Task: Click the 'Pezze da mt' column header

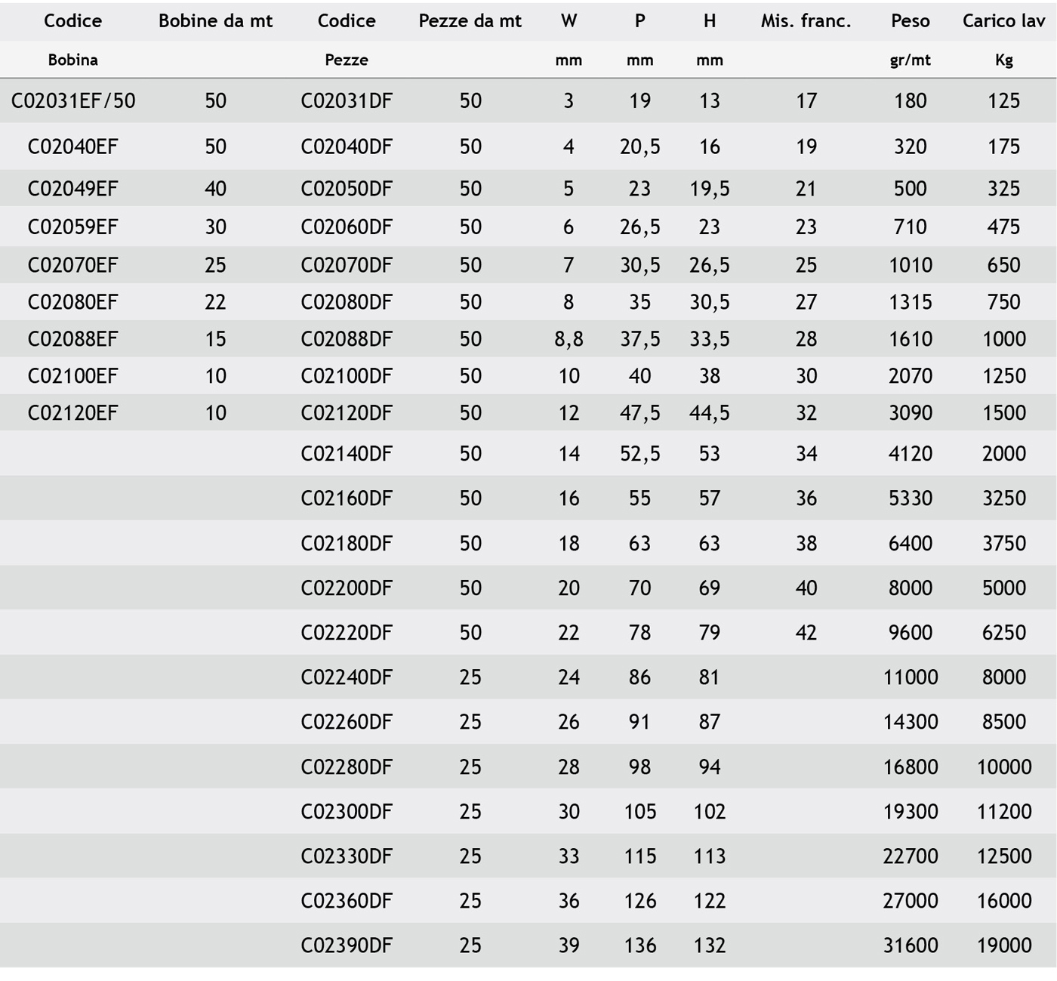Action: point(470,21)
